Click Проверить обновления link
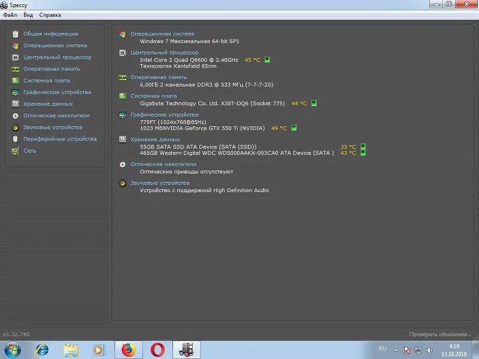The image size is (479, 359). click(440, 334)
